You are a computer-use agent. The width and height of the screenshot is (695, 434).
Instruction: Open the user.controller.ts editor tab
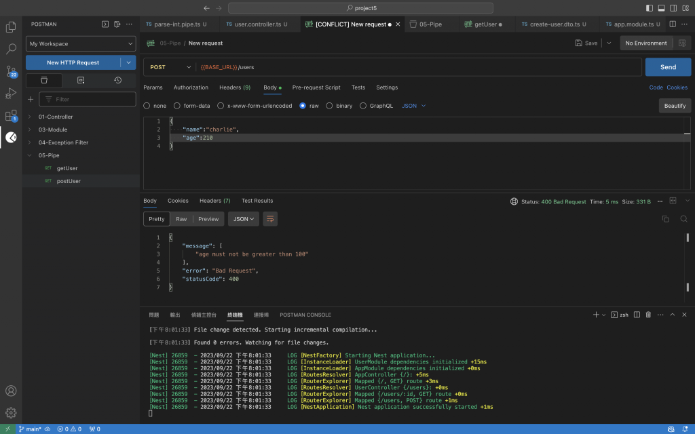257,24
